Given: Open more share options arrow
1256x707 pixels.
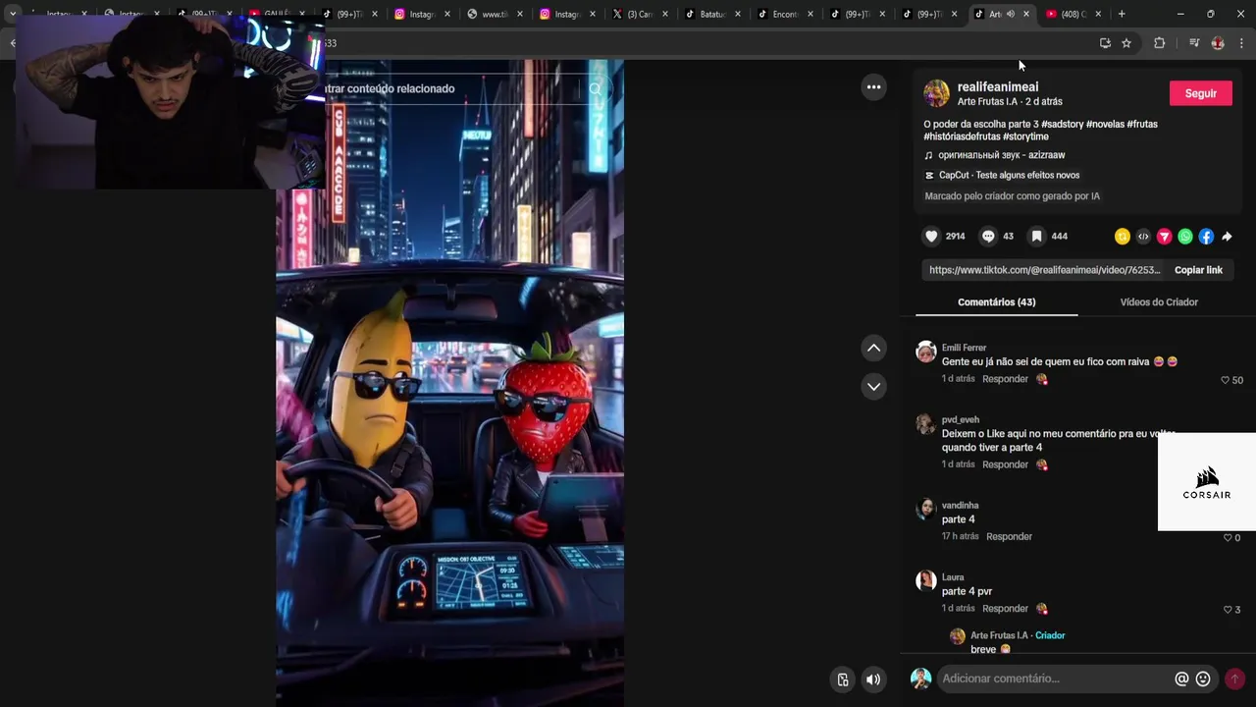Looking at the screenshot, I should [1227, 237].
